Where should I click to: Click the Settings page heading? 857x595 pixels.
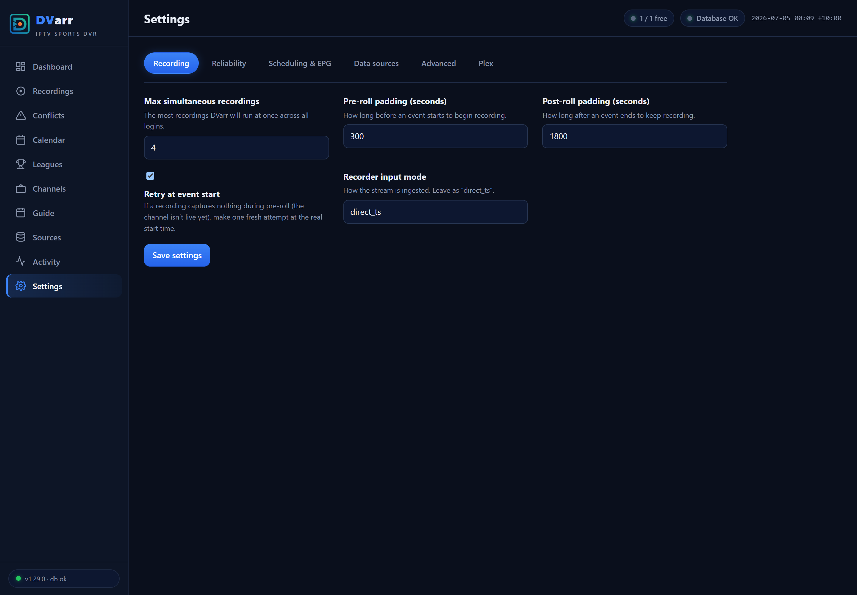coord(167,19)
